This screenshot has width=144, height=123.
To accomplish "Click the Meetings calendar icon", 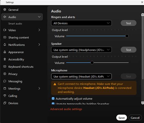I will [5, 88].
